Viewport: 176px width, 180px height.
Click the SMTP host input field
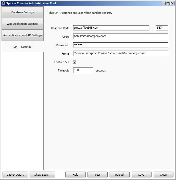coord(111,28)
